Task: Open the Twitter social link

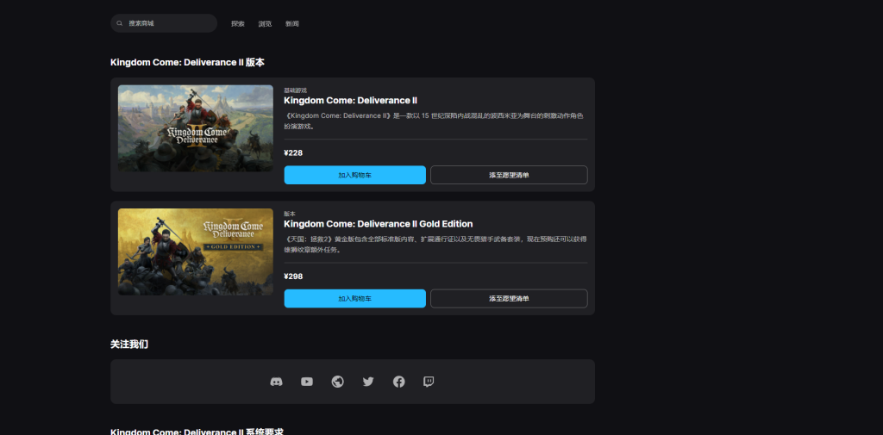Action: tap(368, 382)
